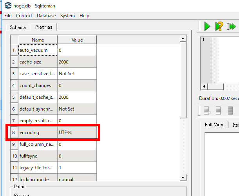Open the Database menu
Image resolution: width=239 pixels, height=196 pixels.
46,16
